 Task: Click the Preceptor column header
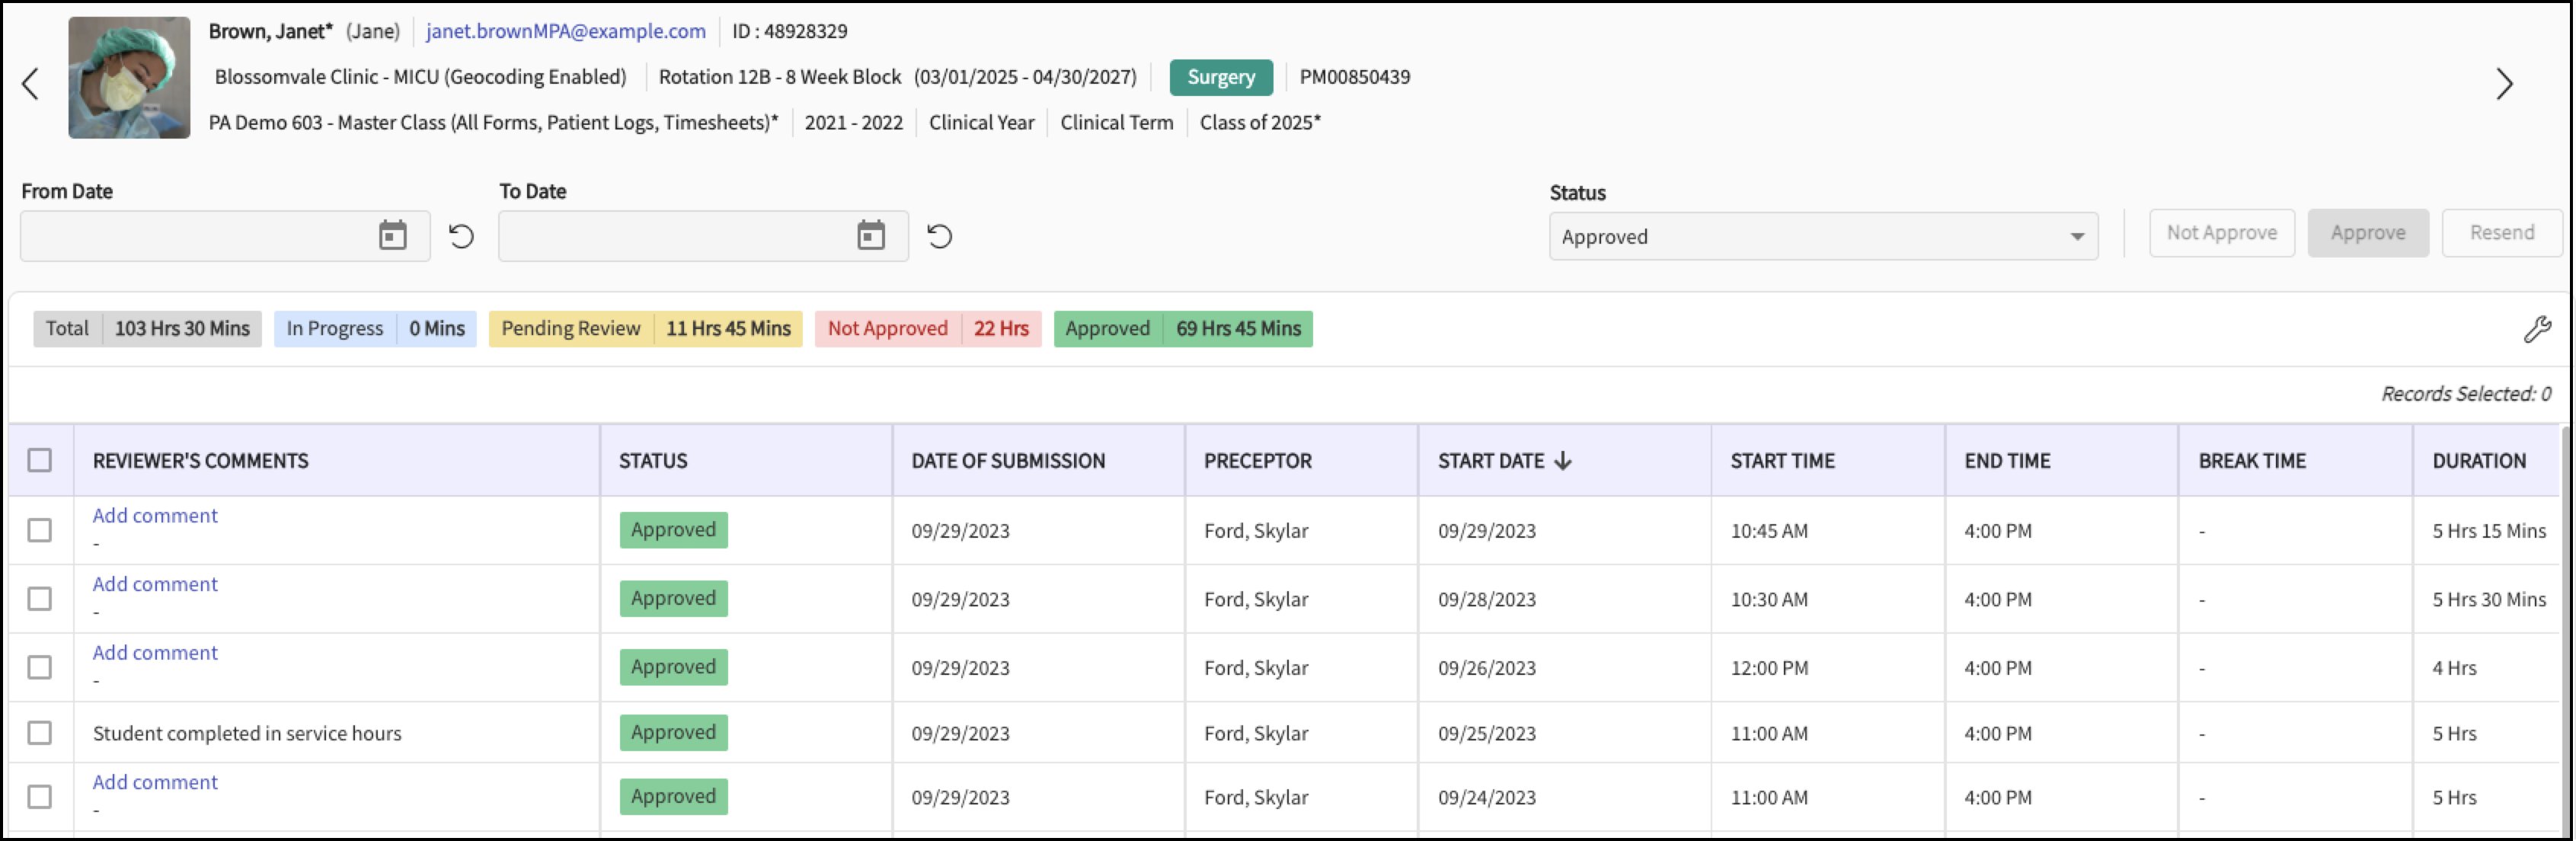1257,461
